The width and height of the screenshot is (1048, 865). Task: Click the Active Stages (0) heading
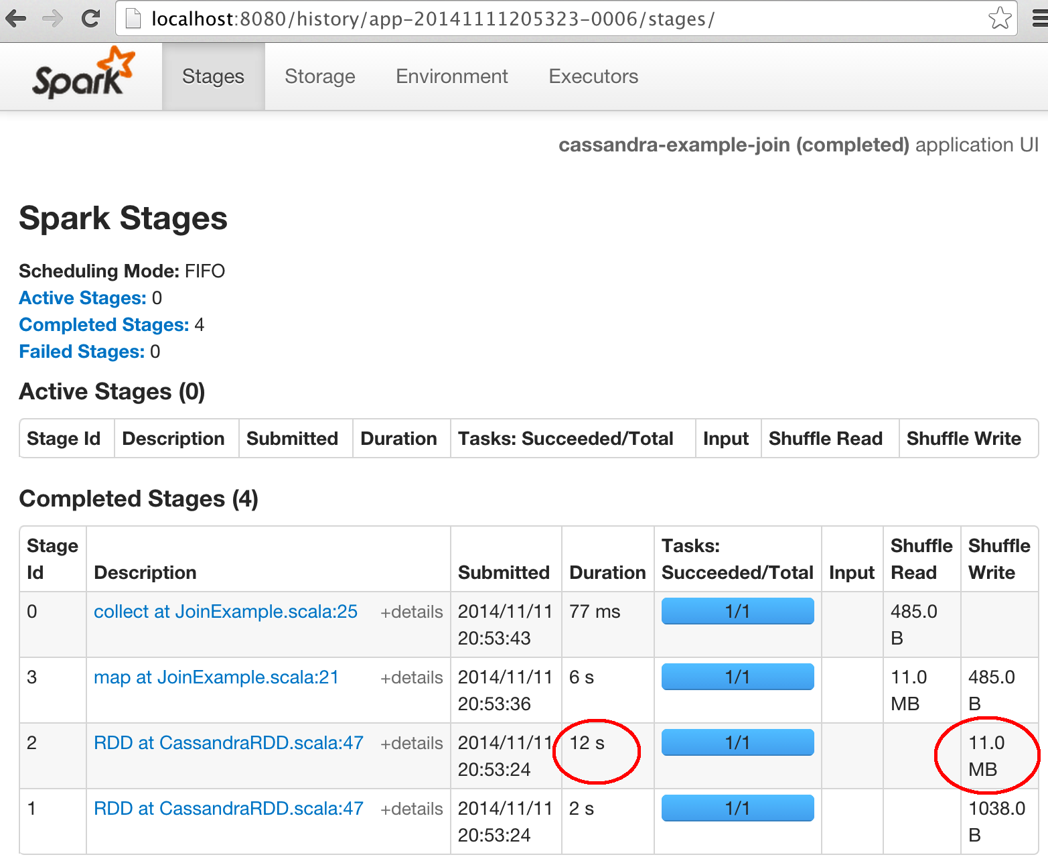click(112, 391)
